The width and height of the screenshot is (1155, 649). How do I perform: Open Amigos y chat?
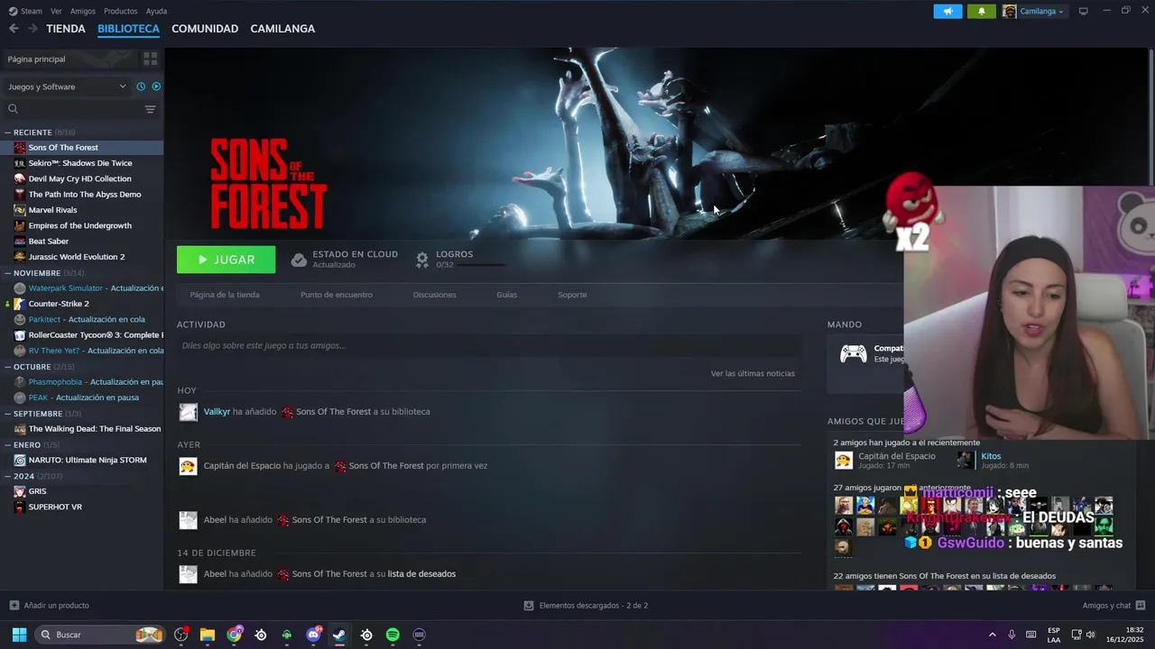click(x=1113, y=606)
